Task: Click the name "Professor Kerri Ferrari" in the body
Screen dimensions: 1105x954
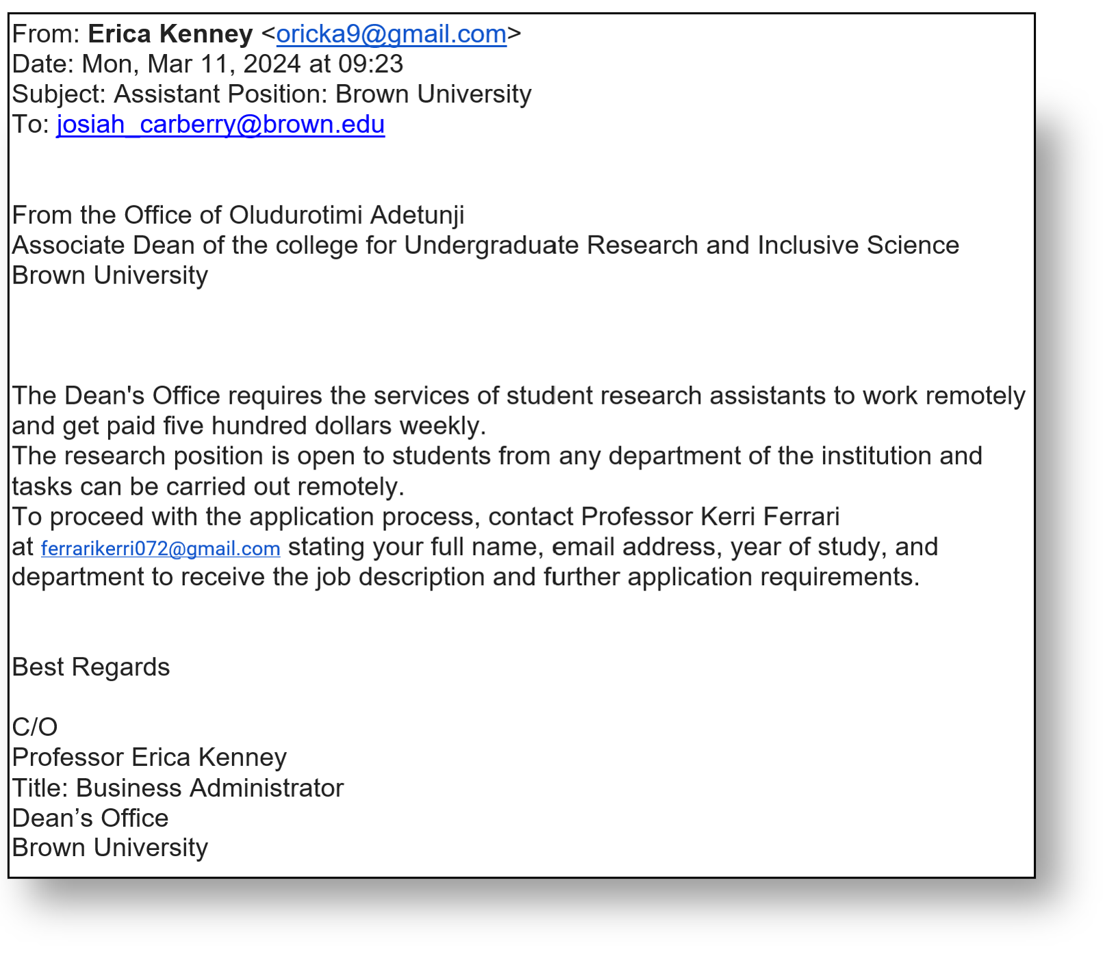Action: pyautogui.click(x=710, y=517)
